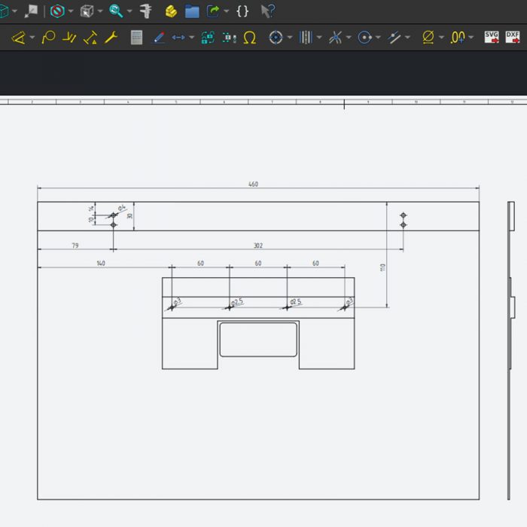Screen dimensions: 527x527
Task: Click the Export page as DXF icon
Action: pos(513,37)
